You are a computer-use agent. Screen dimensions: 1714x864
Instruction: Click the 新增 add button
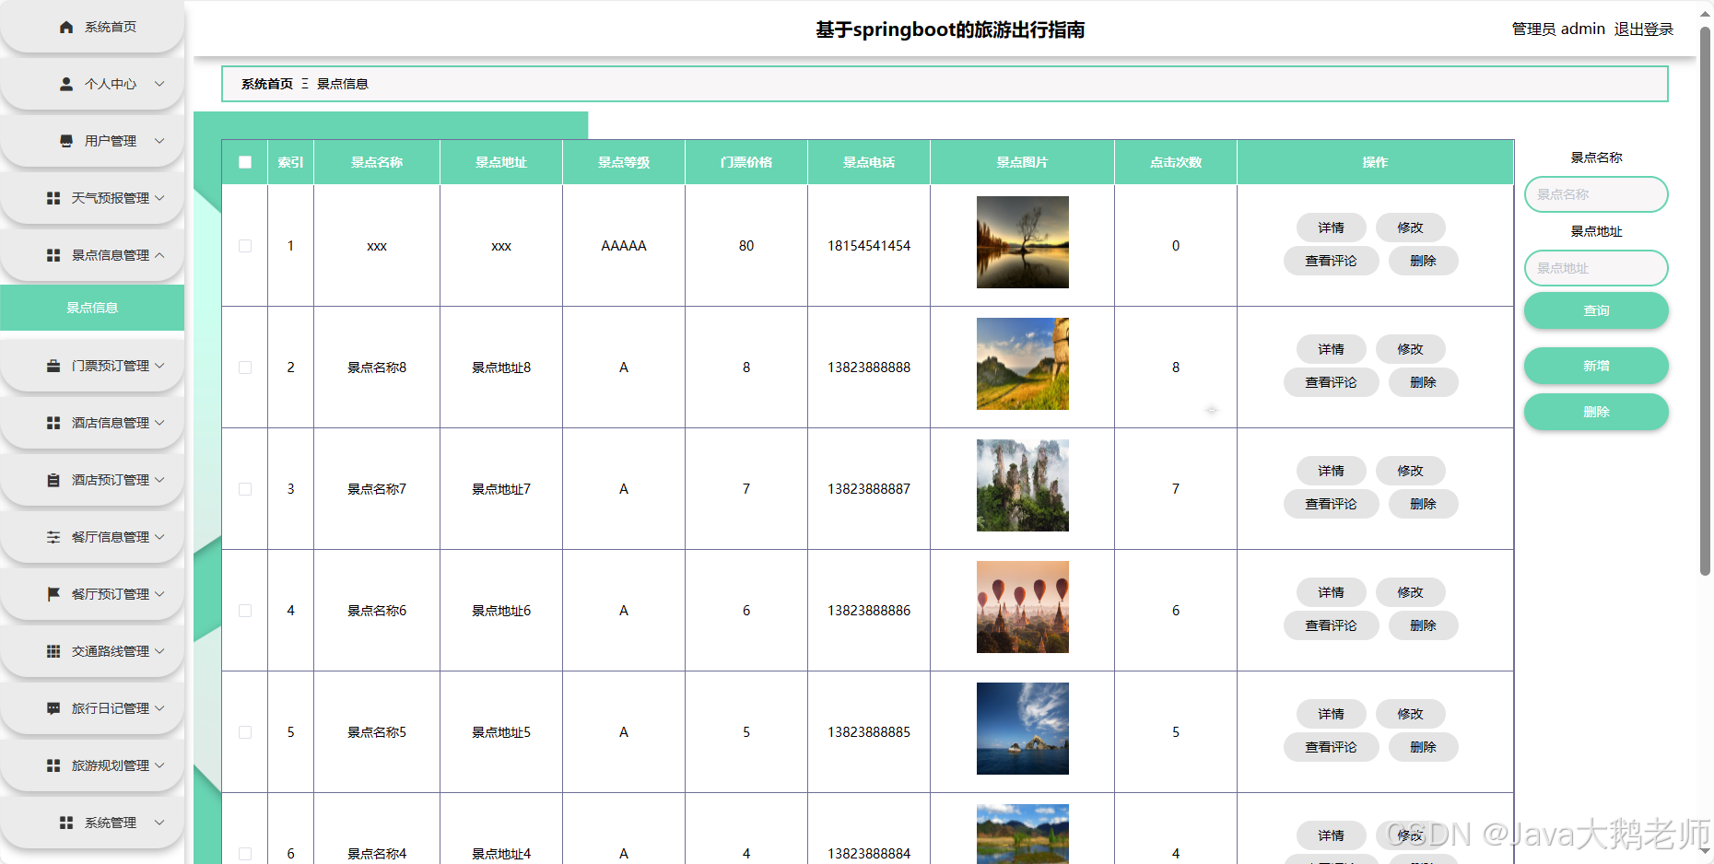point(1596,366)
